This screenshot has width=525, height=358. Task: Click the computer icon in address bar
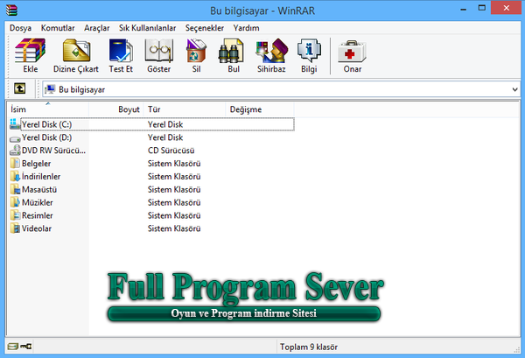click(x=50, y=89)
